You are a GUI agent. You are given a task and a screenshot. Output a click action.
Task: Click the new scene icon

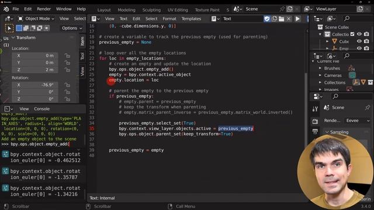(290, 9)
